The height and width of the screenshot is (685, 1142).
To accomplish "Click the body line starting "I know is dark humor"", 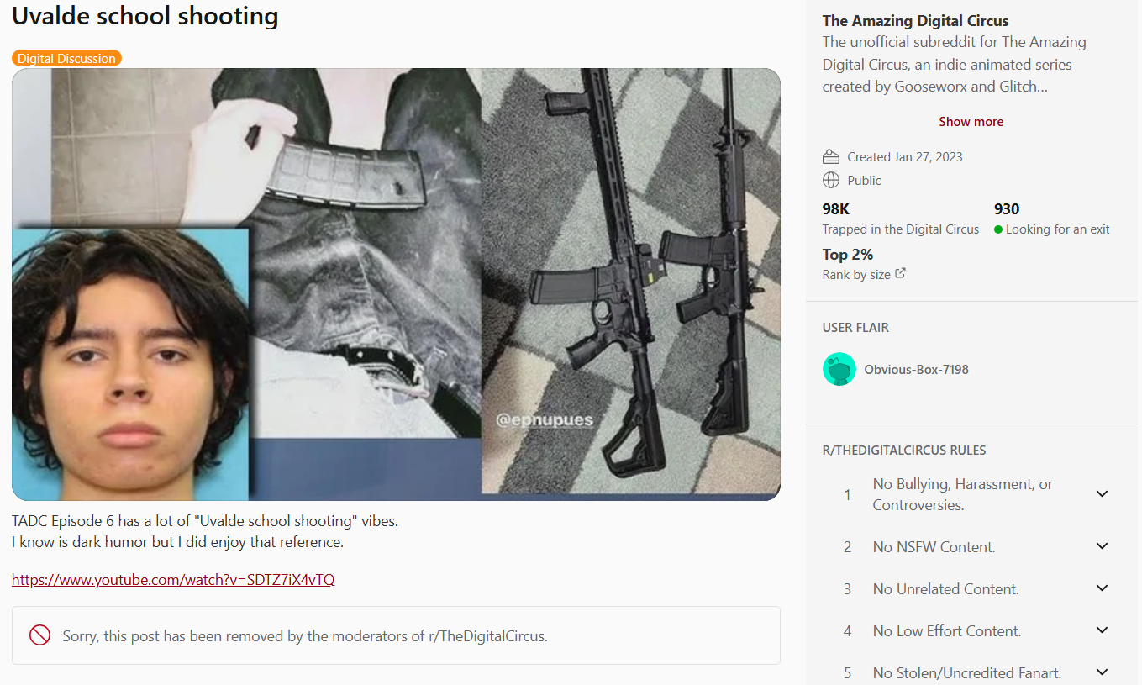I will click(177, 542).
